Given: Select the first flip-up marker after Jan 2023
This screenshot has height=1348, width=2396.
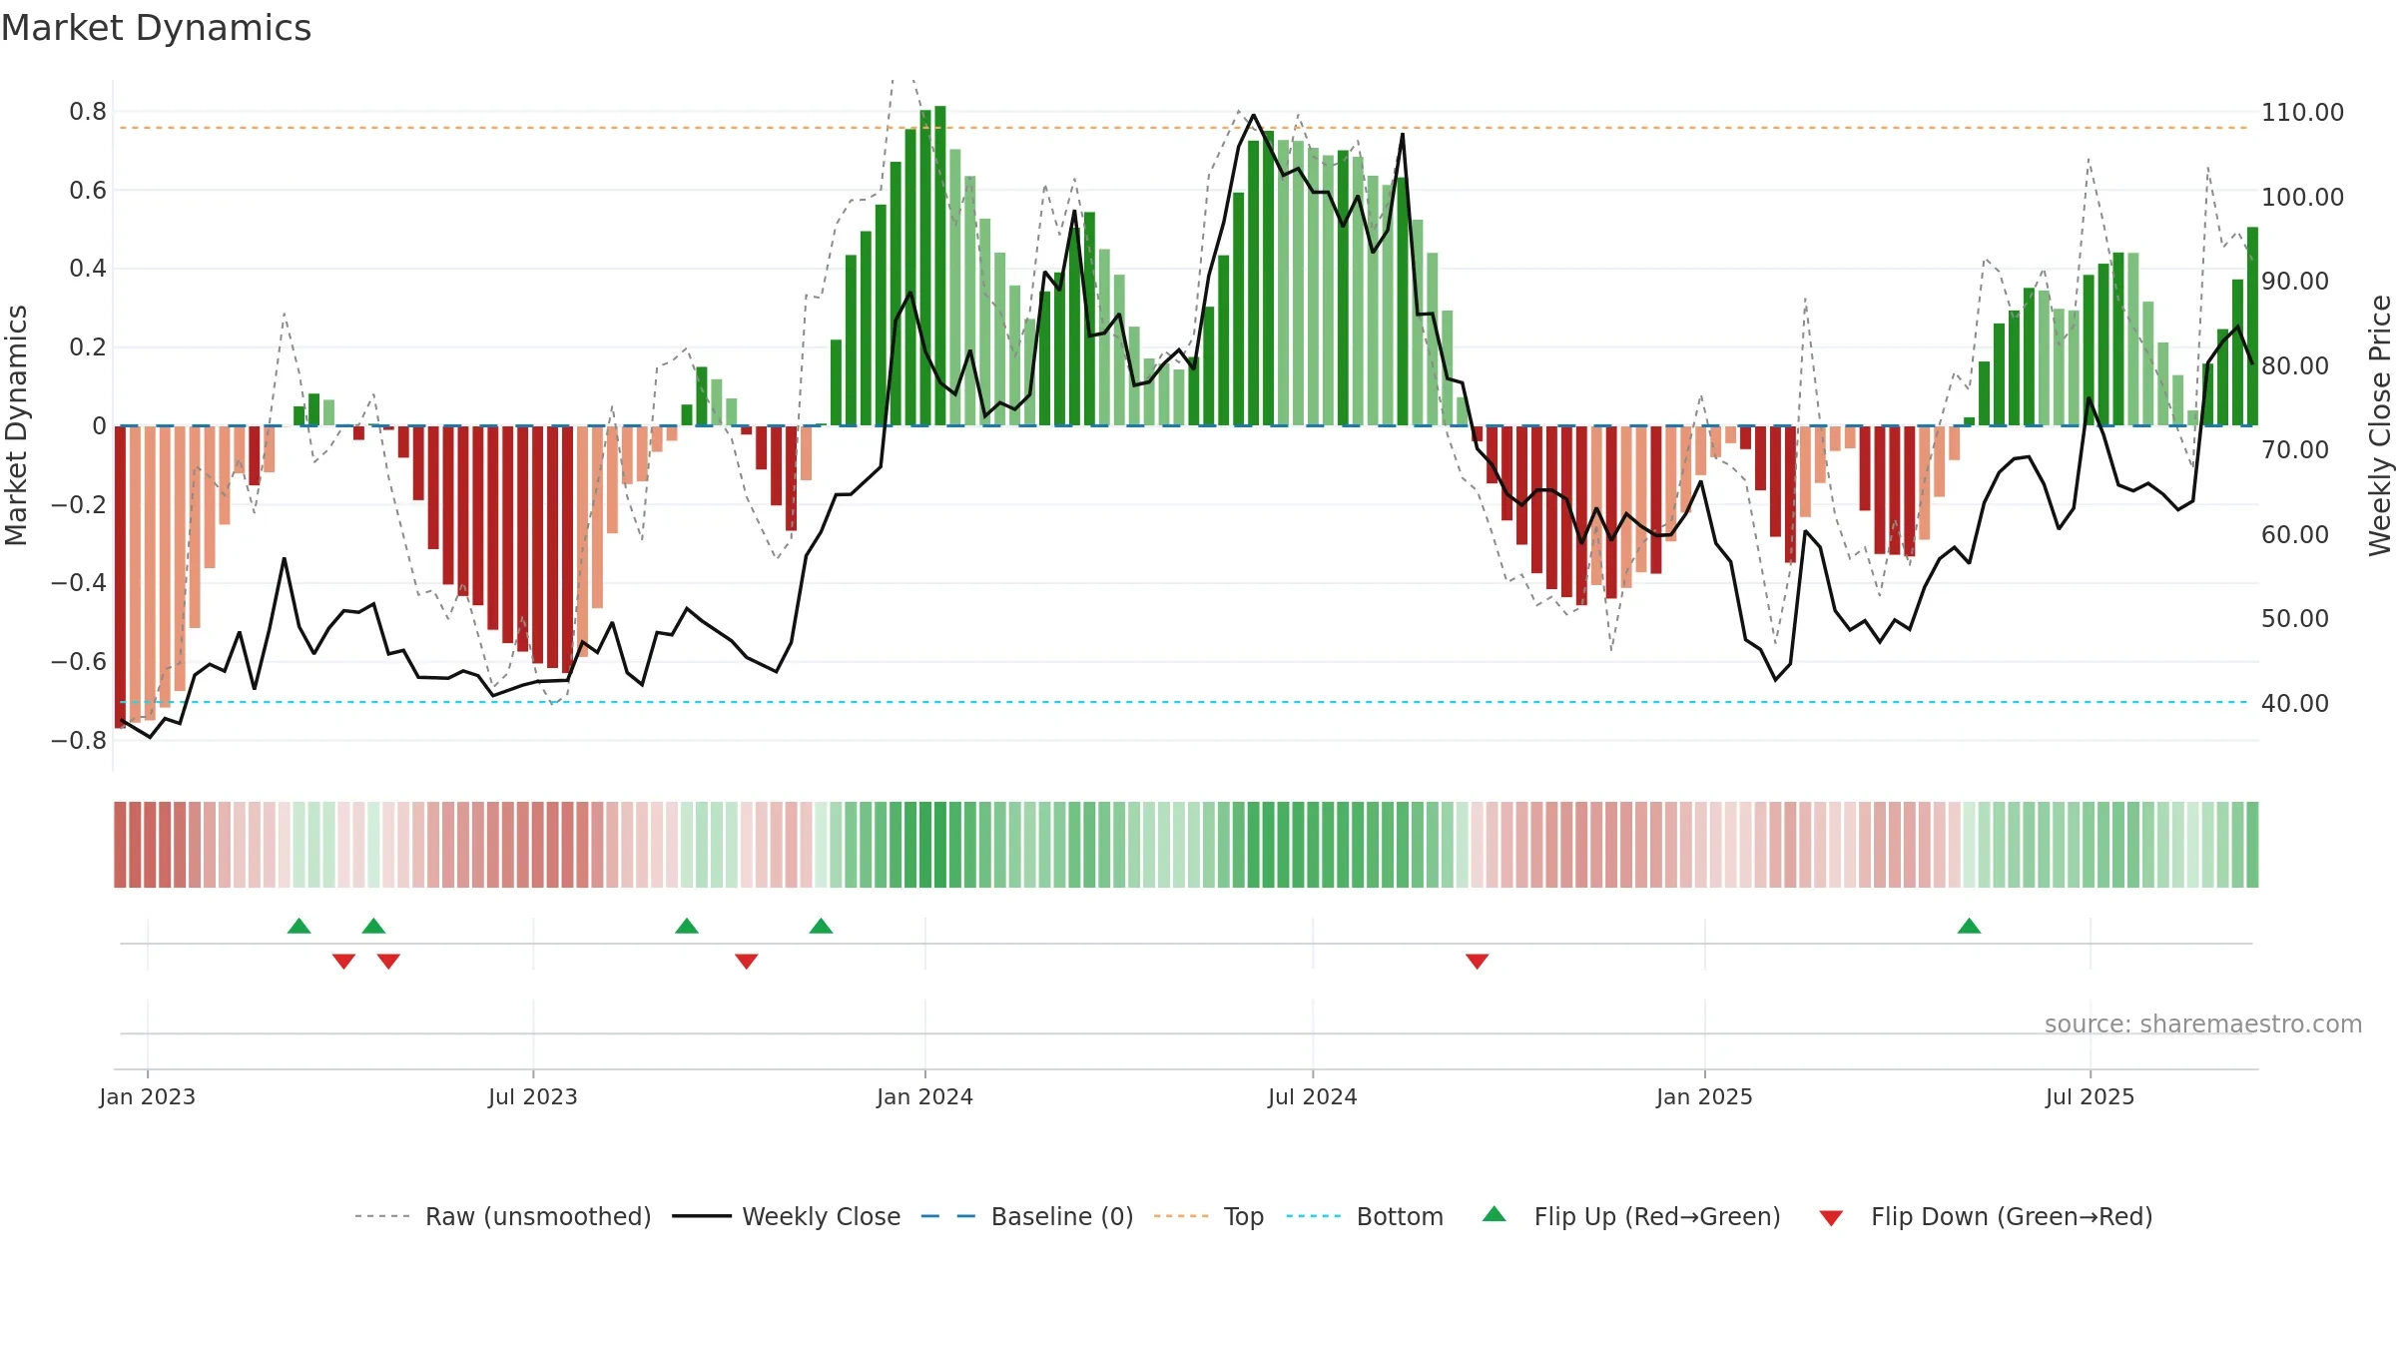Looking at the screenshot, I should pos(299,926).
